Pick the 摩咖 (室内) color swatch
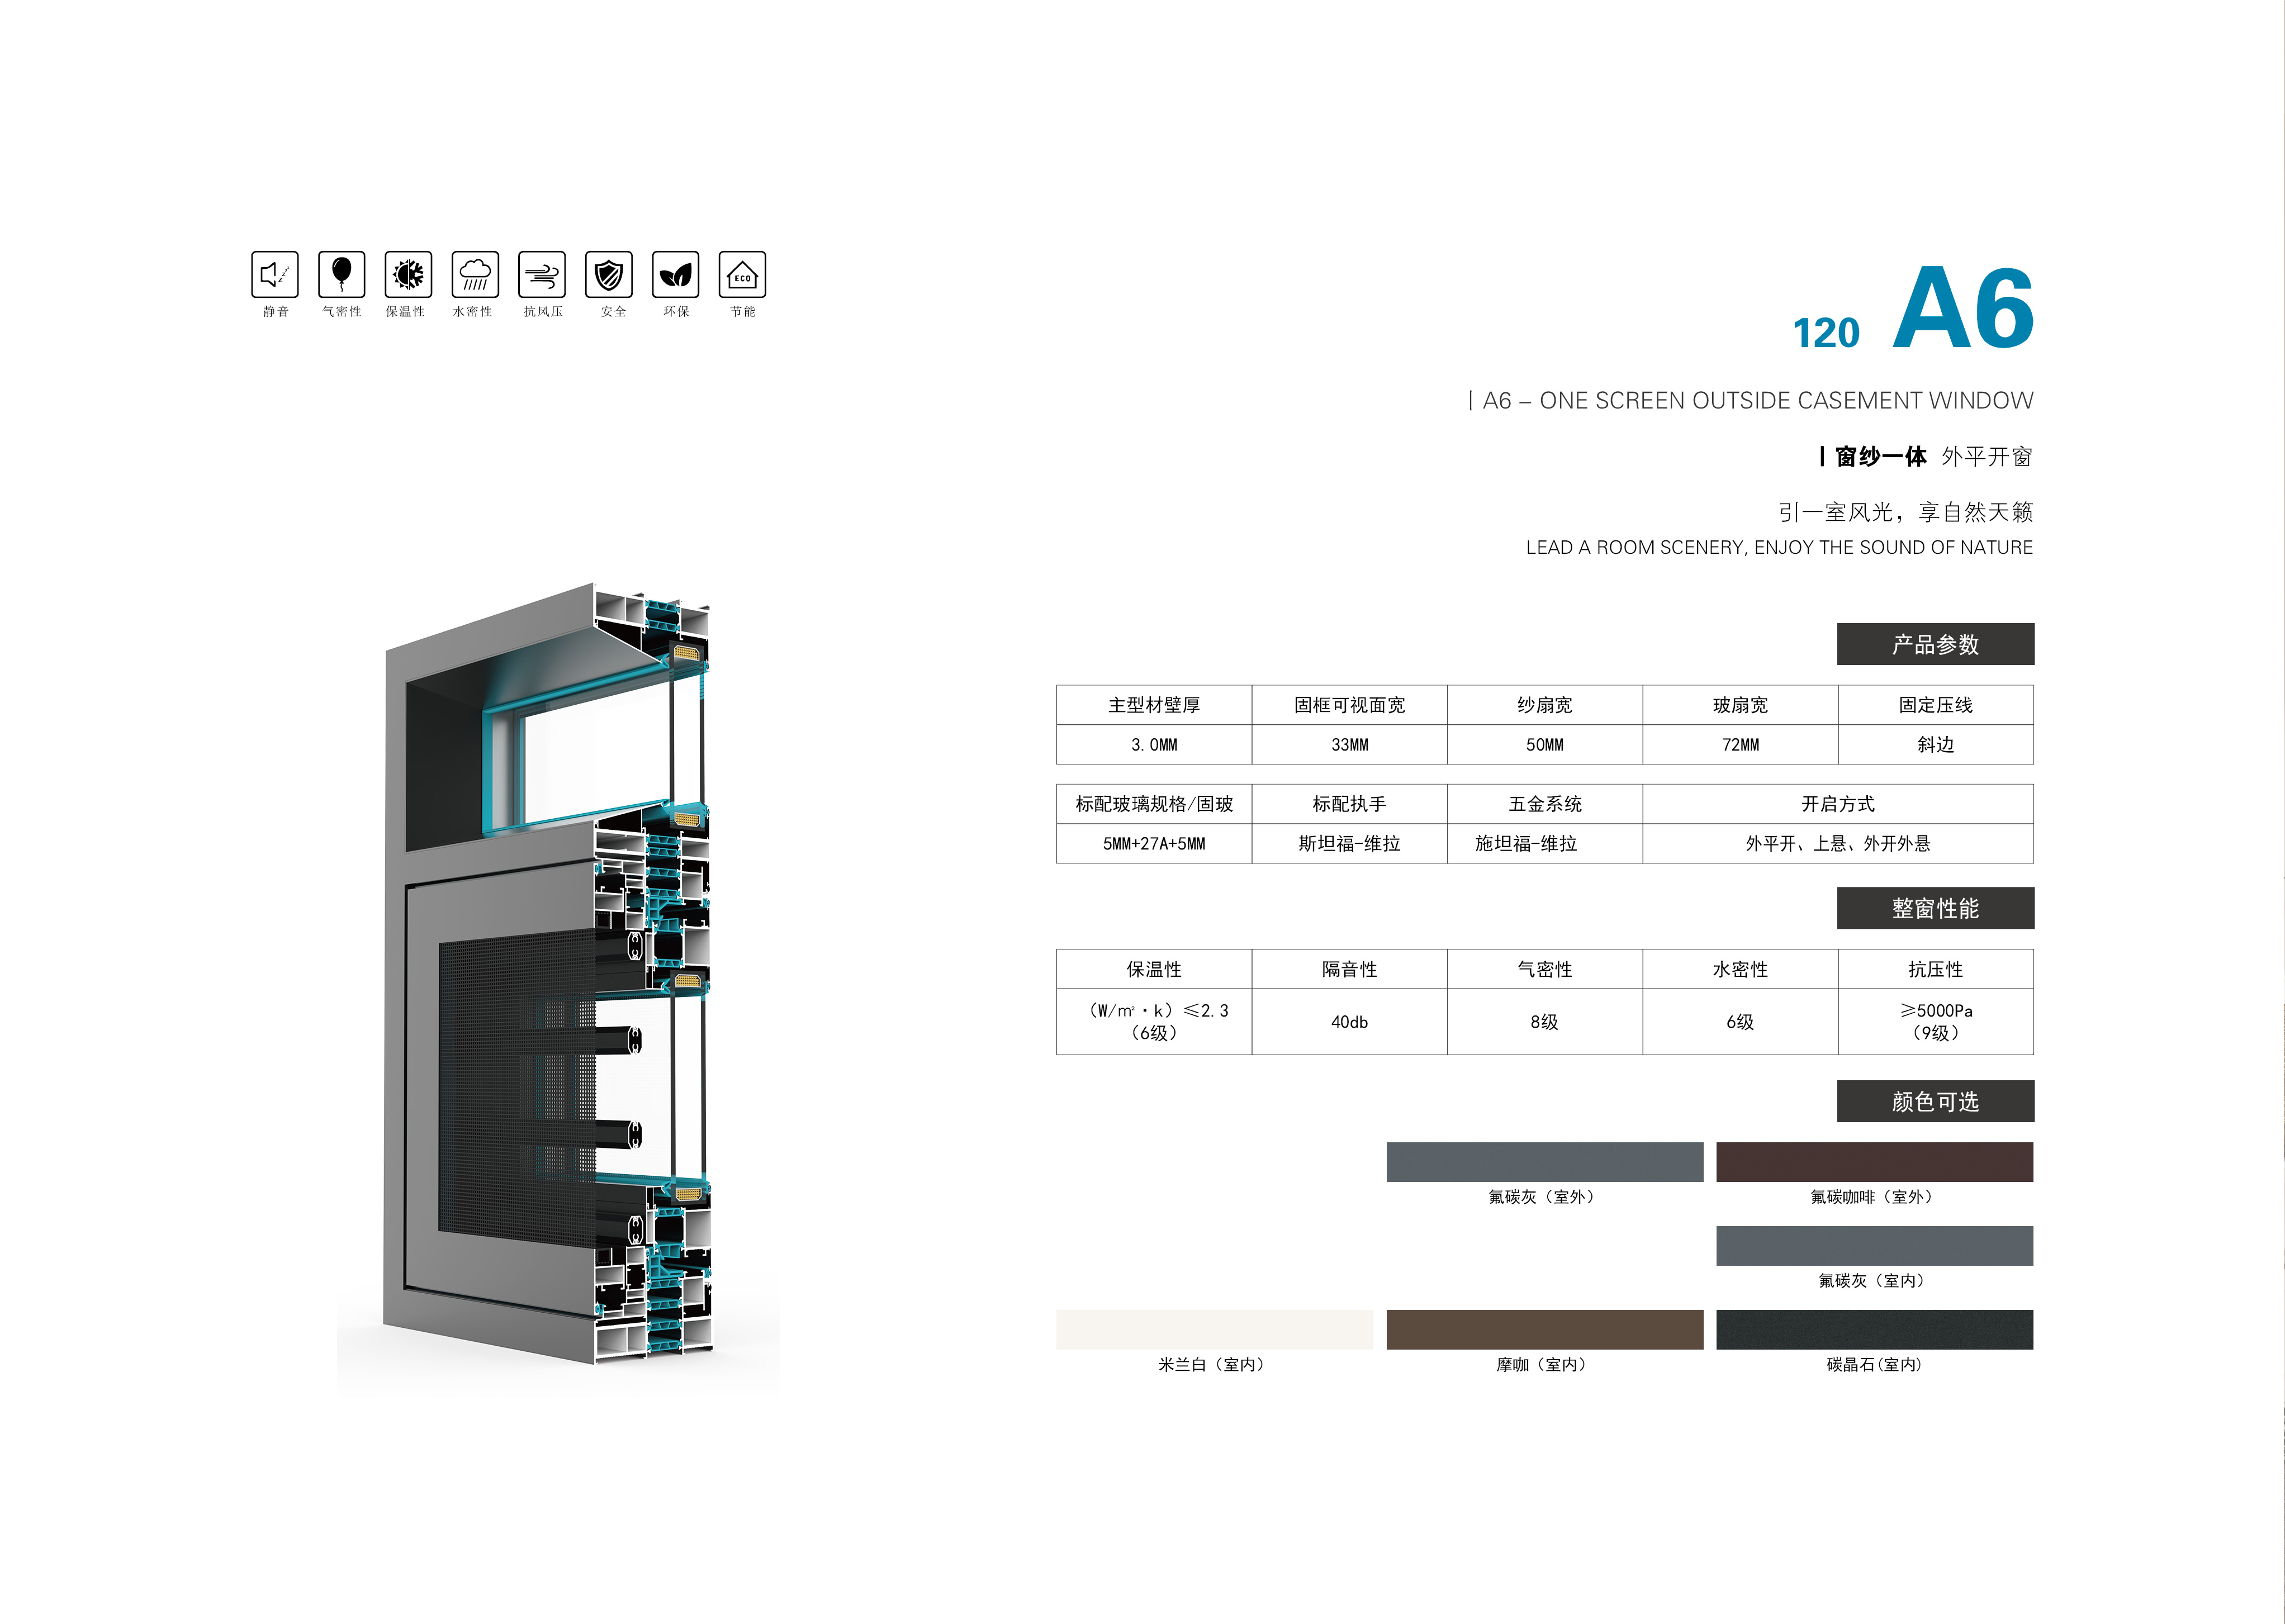 coord(1544,1329)
